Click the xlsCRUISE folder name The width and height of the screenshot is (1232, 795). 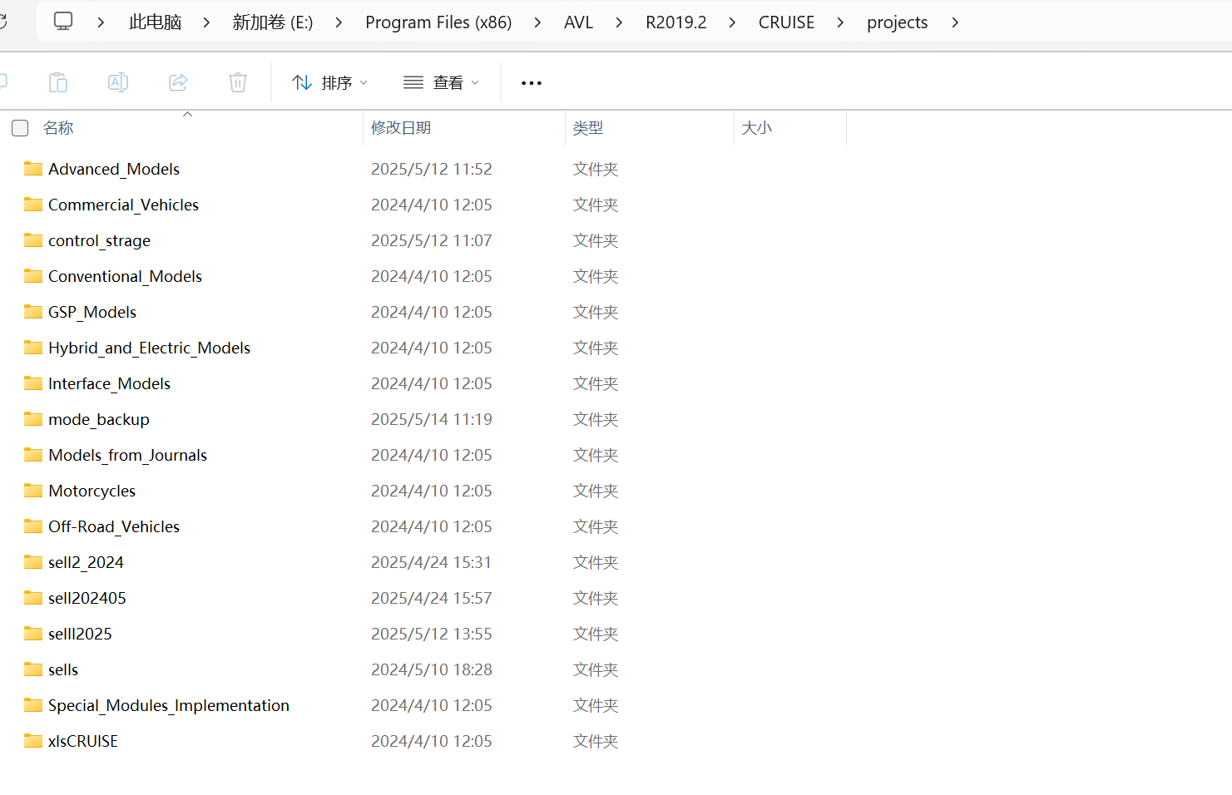(83, 741)
